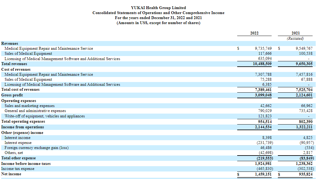Click the value 67,888
Viewport: 317px width, 179px height.
coord(307,79)
